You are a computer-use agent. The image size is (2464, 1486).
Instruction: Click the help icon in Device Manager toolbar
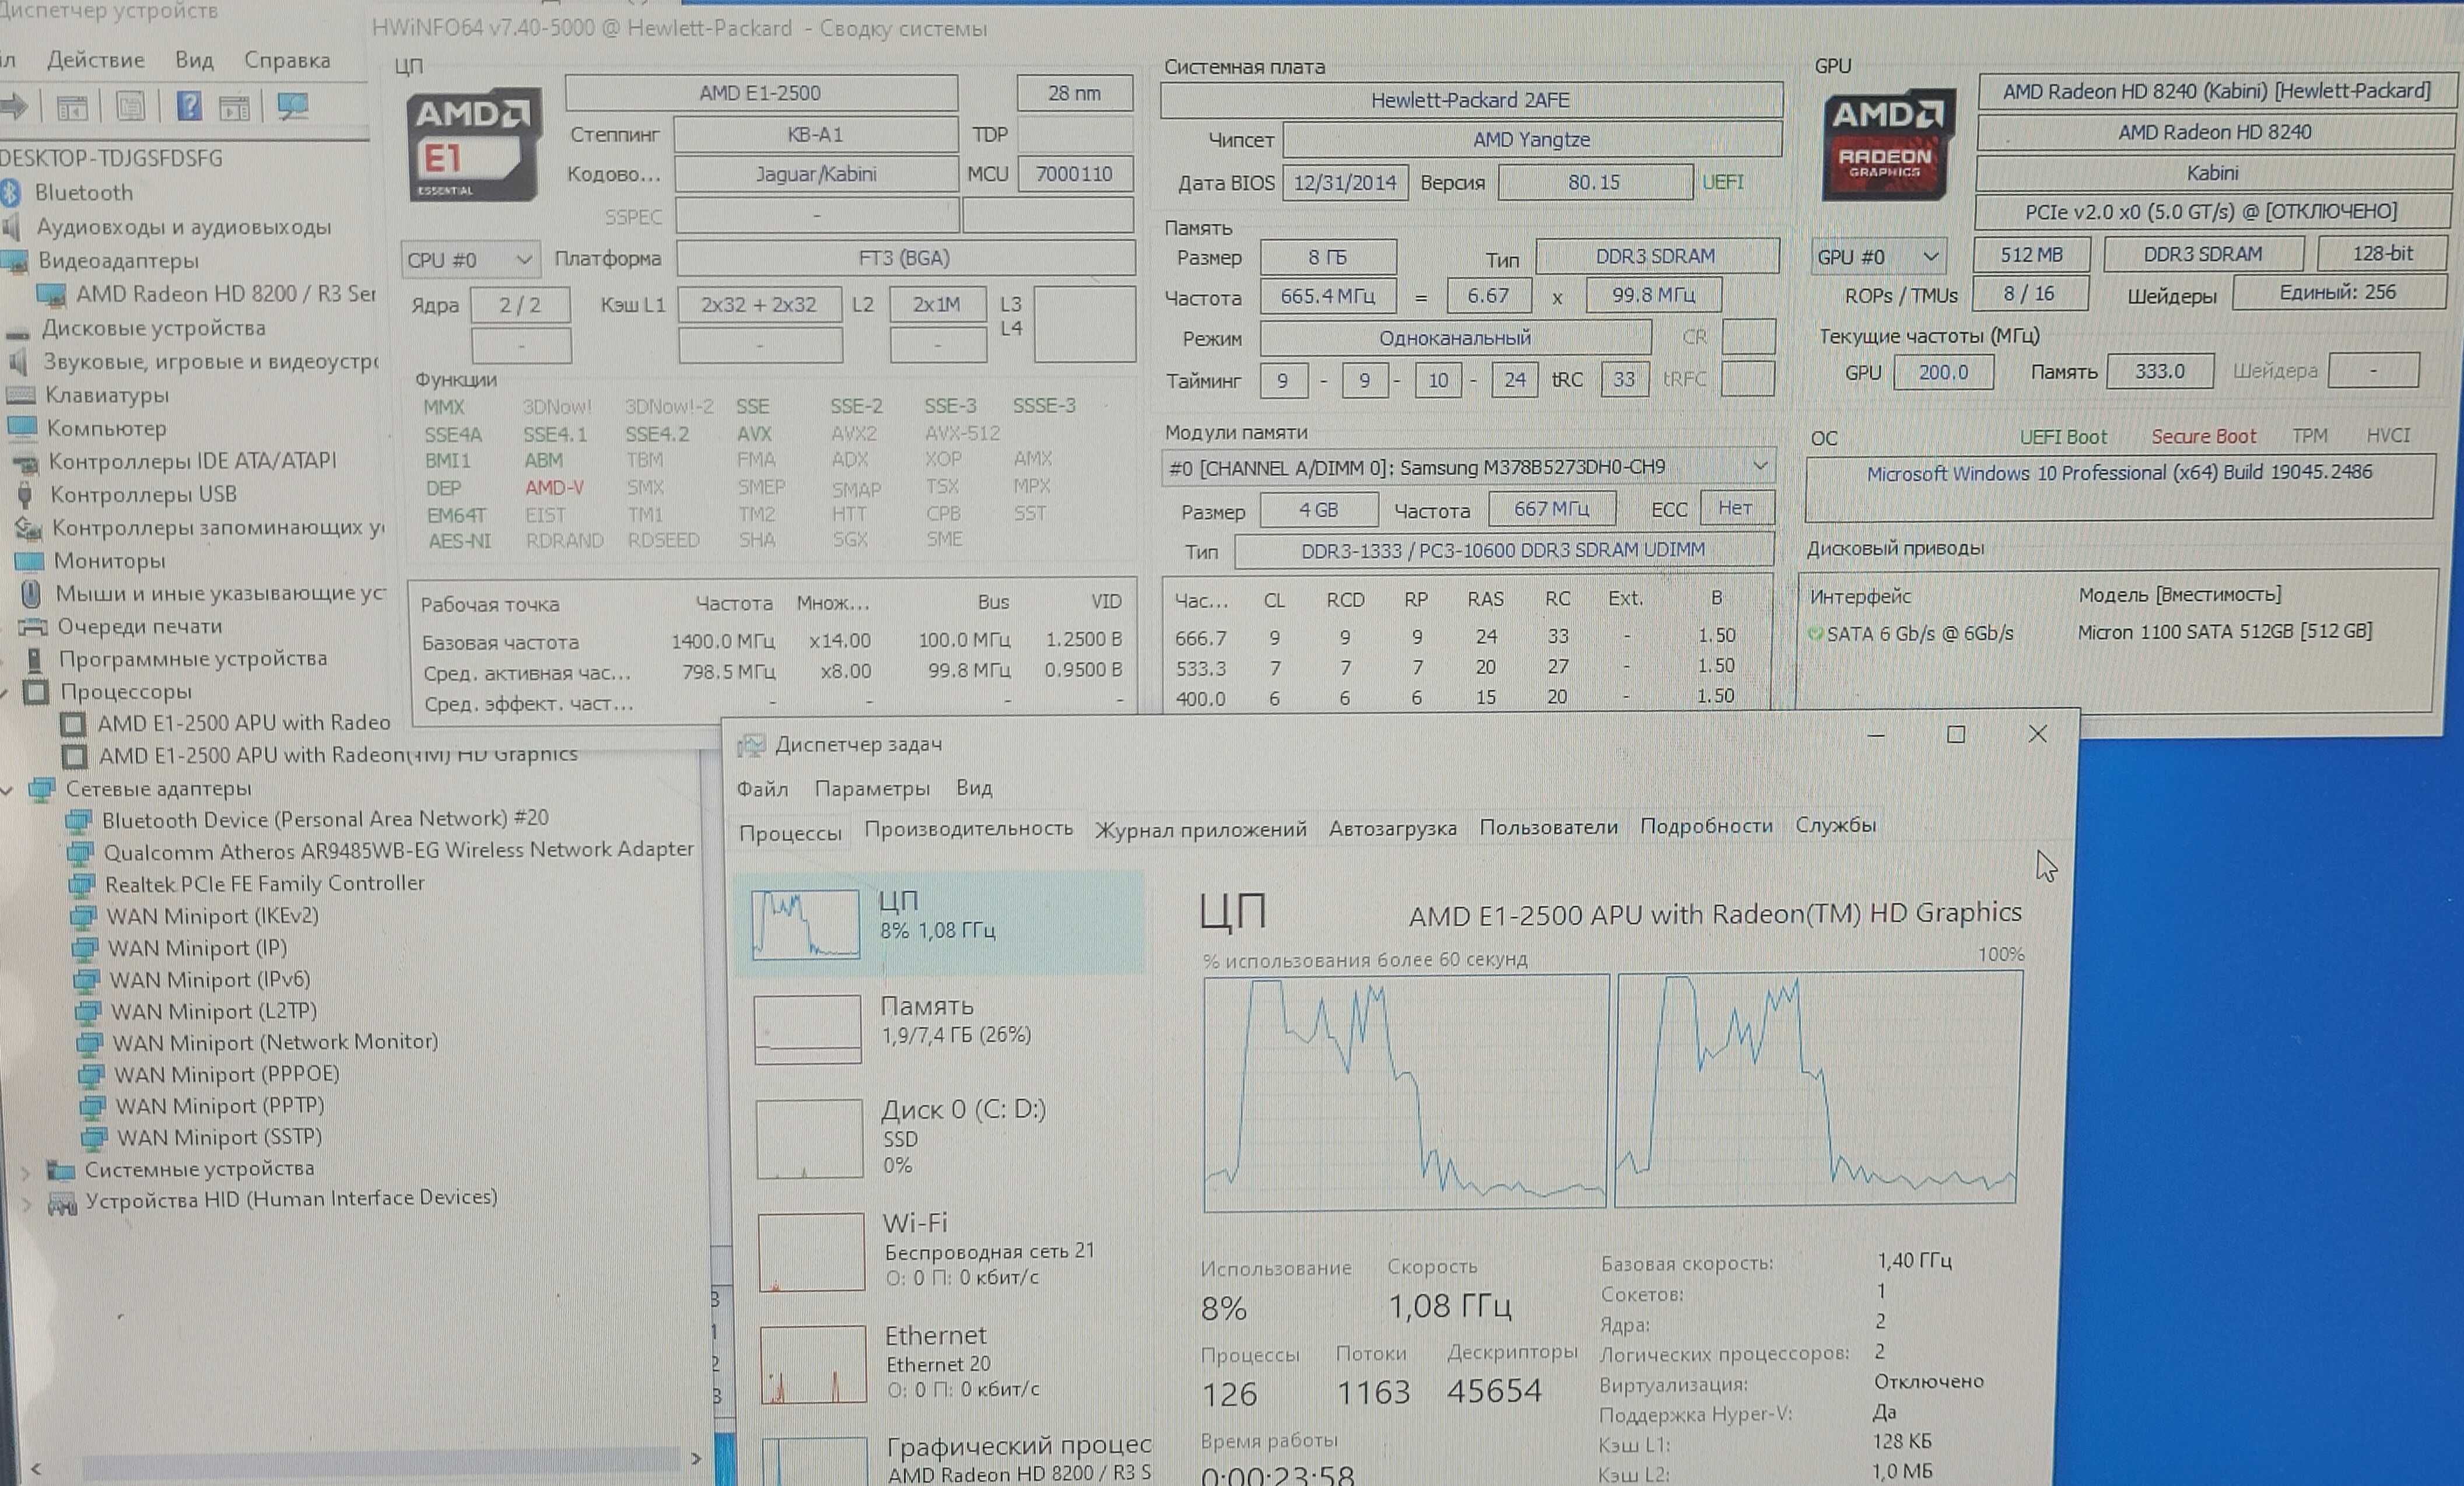(188, 106)
